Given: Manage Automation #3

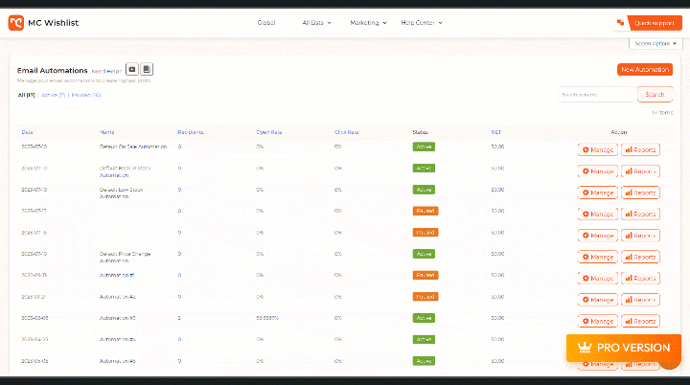Looking at the screenshot, I should coord(598,321).
